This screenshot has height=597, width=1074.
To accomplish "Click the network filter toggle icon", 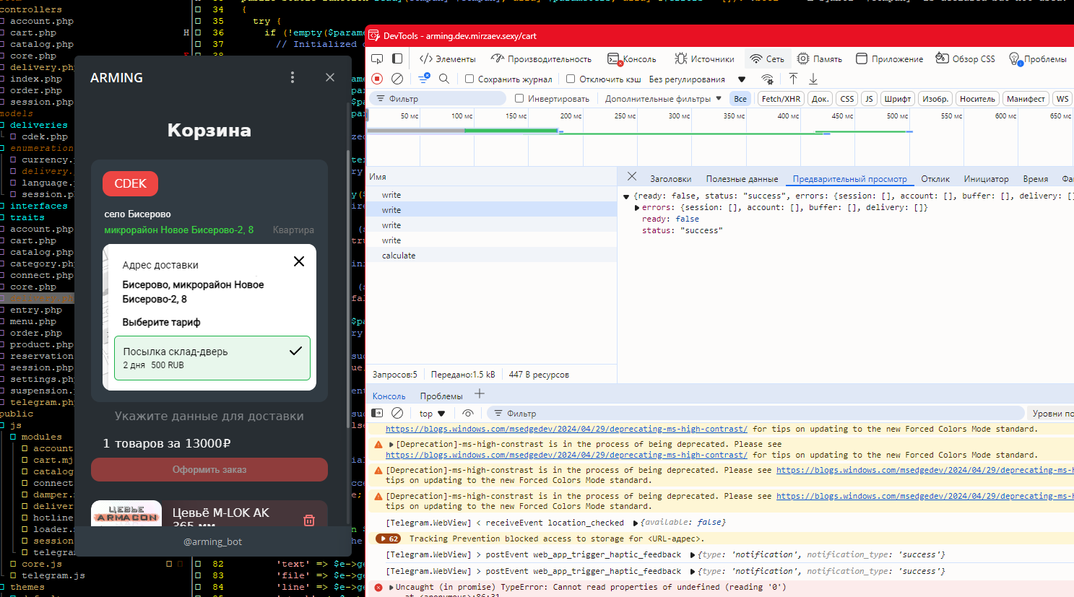I will coord(424,79).
